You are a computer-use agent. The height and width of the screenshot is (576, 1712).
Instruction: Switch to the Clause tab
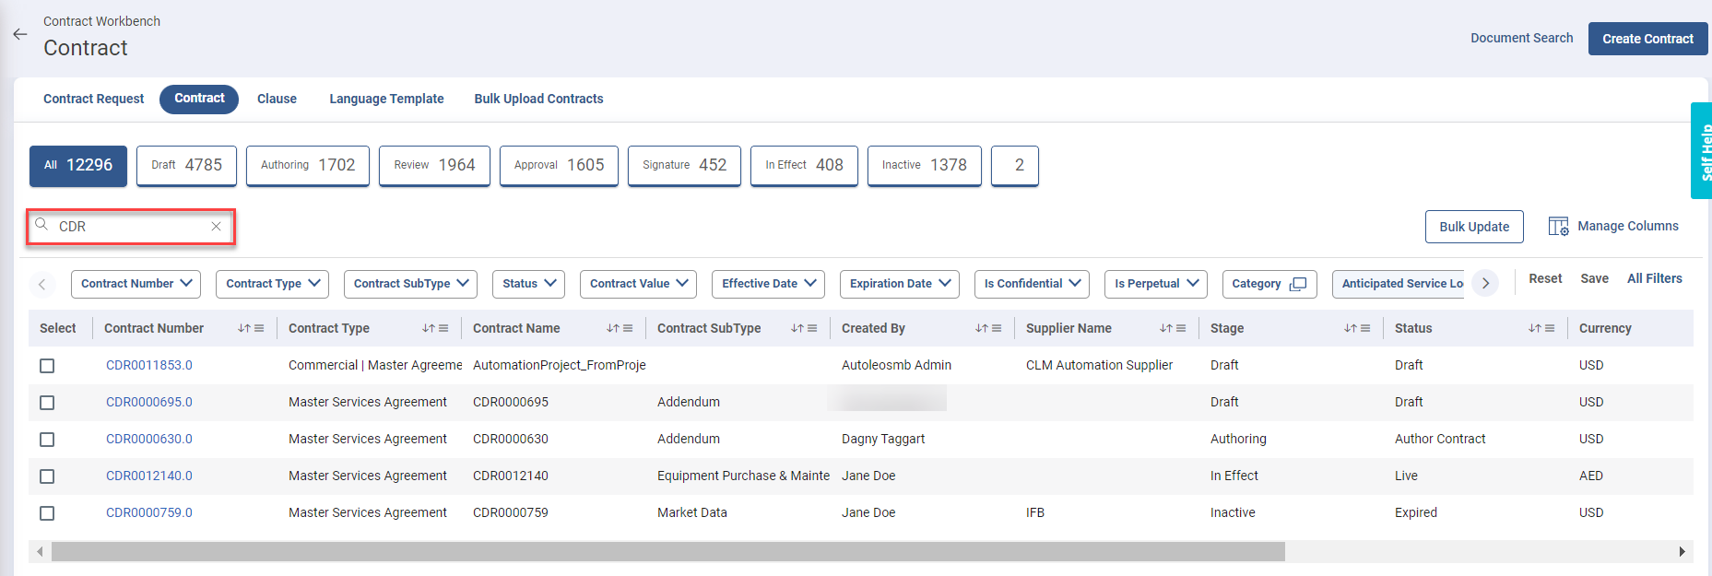click(x=277, y=100)
